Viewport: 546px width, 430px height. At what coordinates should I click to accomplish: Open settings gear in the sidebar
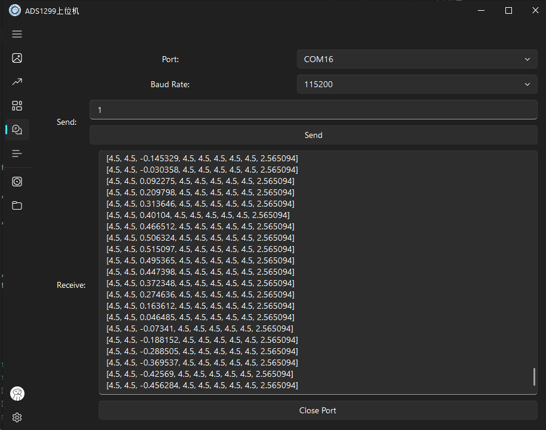click(17, 417)
